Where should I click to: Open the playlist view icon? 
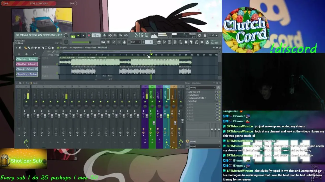tap(159, 42)
